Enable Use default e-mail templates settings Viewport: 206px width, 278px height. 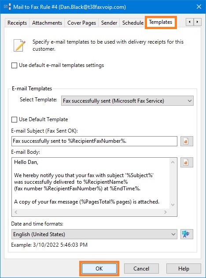coord(14,65)
